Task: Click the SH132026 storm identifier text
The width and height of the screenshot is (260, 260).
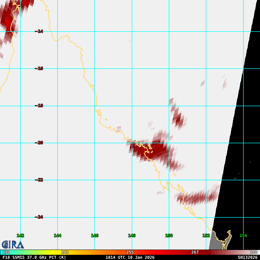Action: tap(247, 257)
